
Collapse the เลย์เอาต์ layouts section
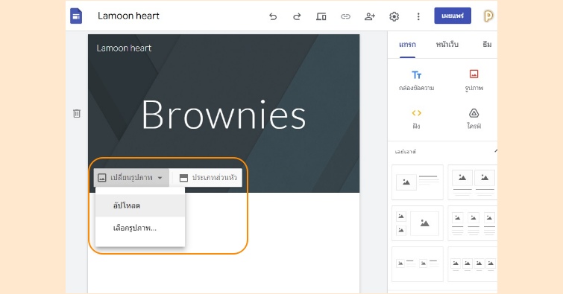(495, 151)
